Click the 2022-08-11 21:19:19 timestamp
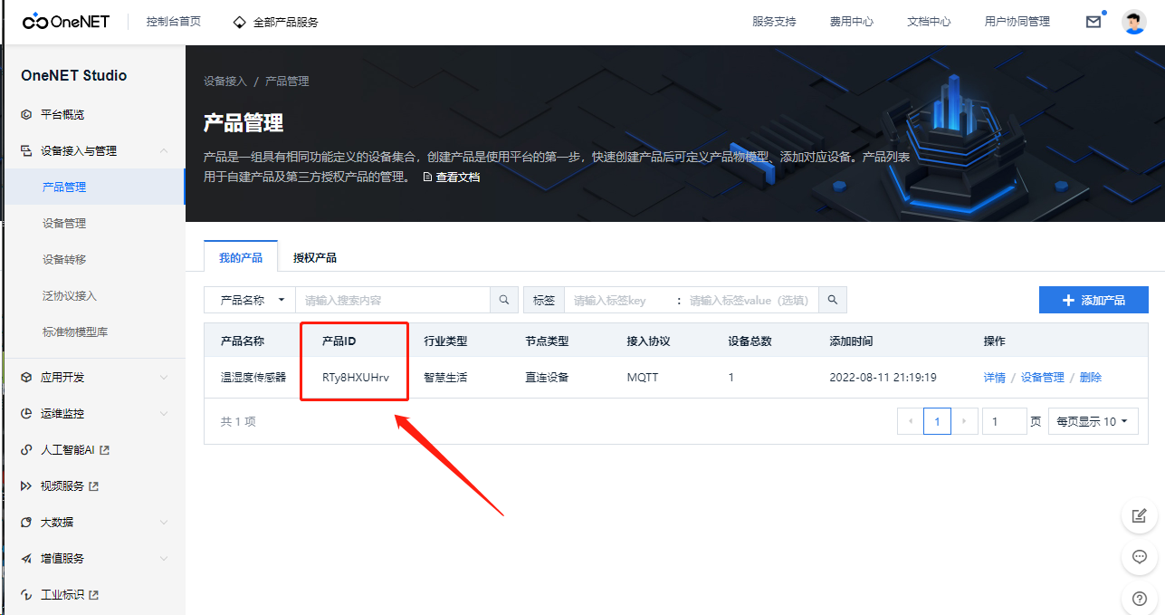This screenshot has height=615, width=1165. [883, 378]
